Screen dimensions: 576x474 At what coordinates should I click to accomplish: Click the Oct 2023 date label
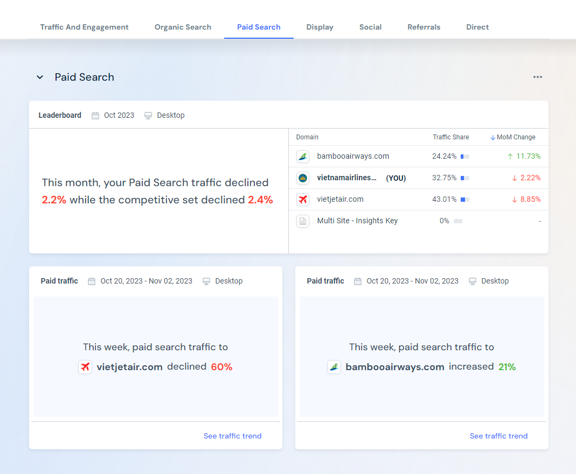click(119, 115)
